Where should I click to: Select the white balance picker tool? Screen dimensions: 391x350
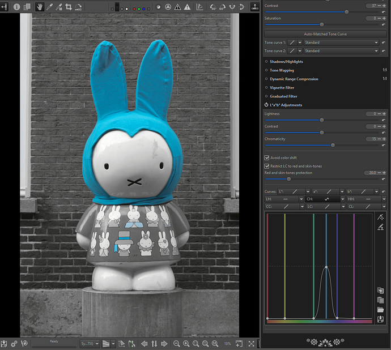(50, 7)
